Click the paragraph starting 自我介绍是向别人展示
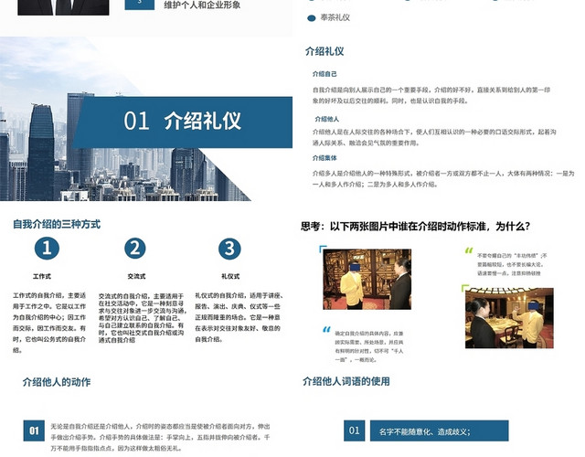 click(x=431, y=95)
